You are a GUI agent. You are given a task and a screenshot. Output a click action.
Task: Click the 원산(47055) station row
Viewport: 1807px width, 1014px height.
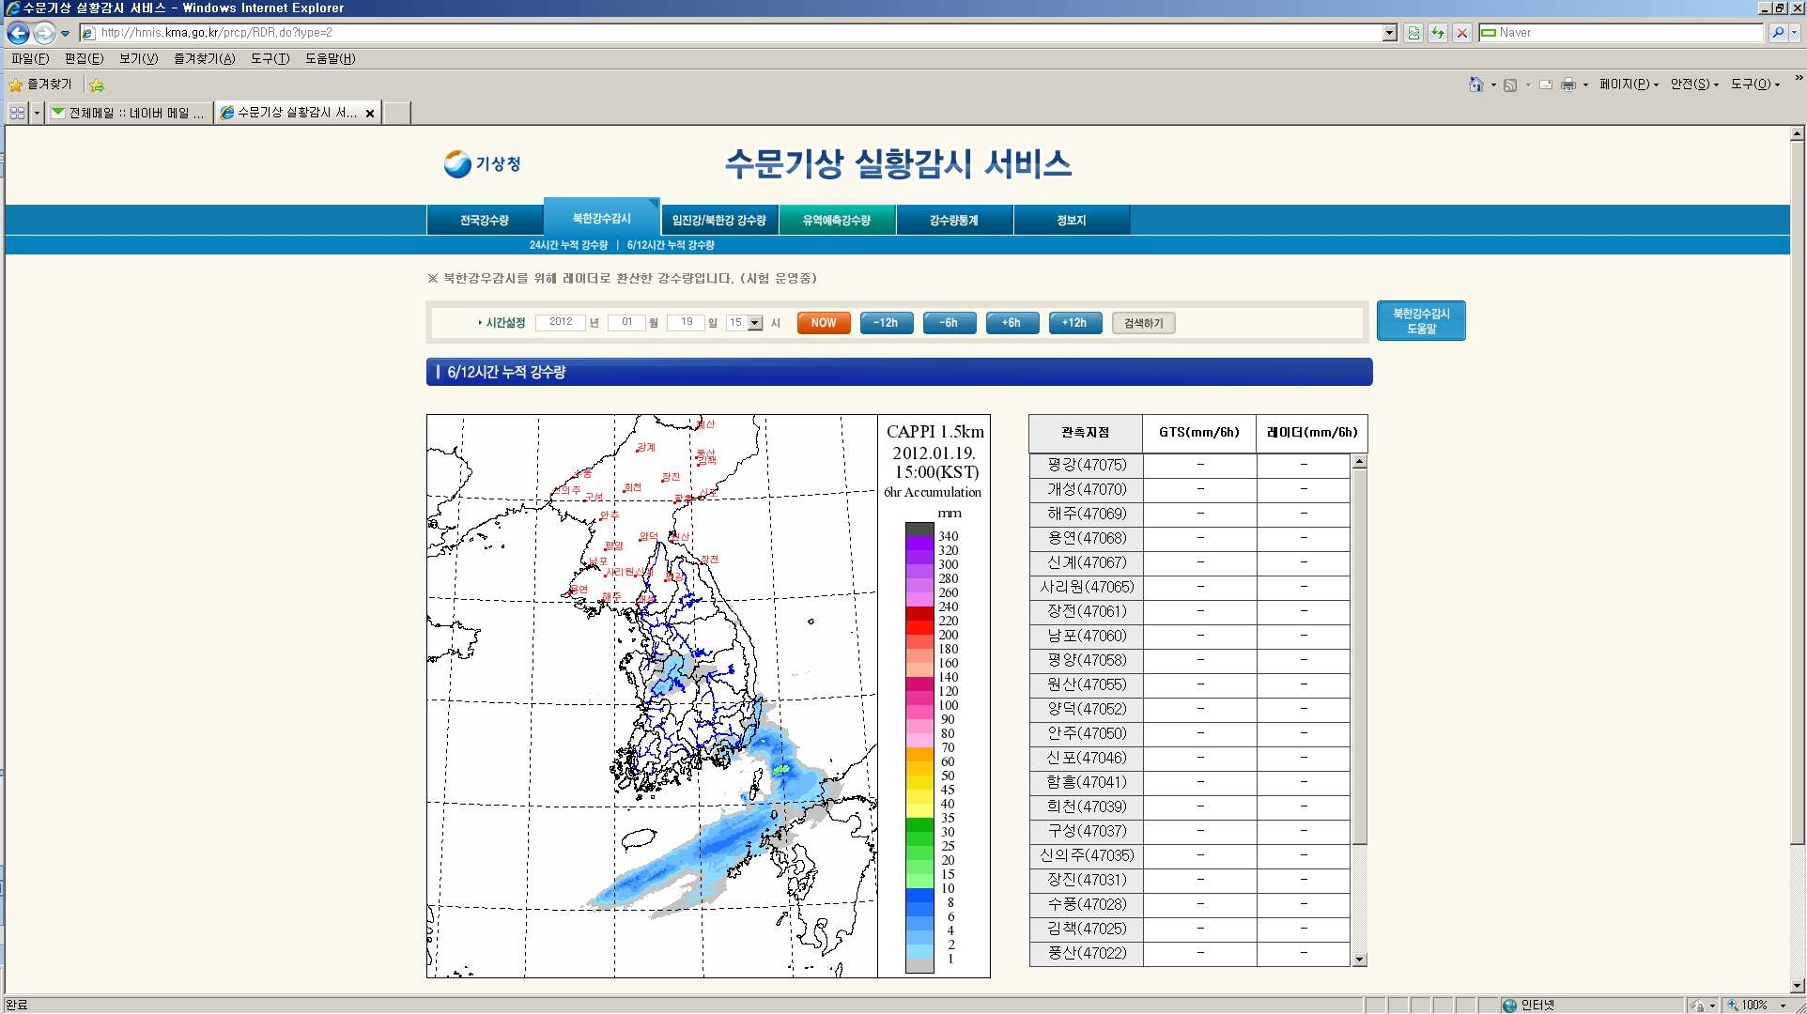coord(1189,684)
